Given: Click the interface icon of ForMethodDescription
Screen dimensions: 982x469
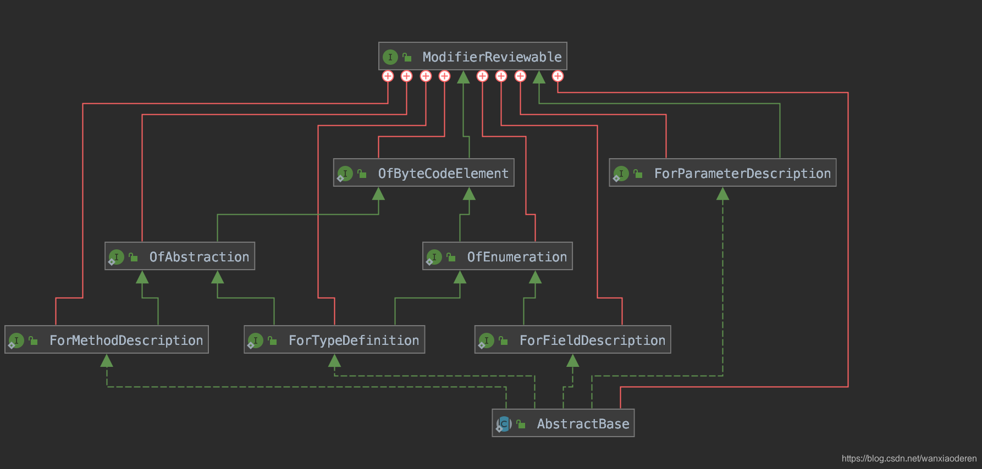Looking at the screenshot, I should (16, 340).
